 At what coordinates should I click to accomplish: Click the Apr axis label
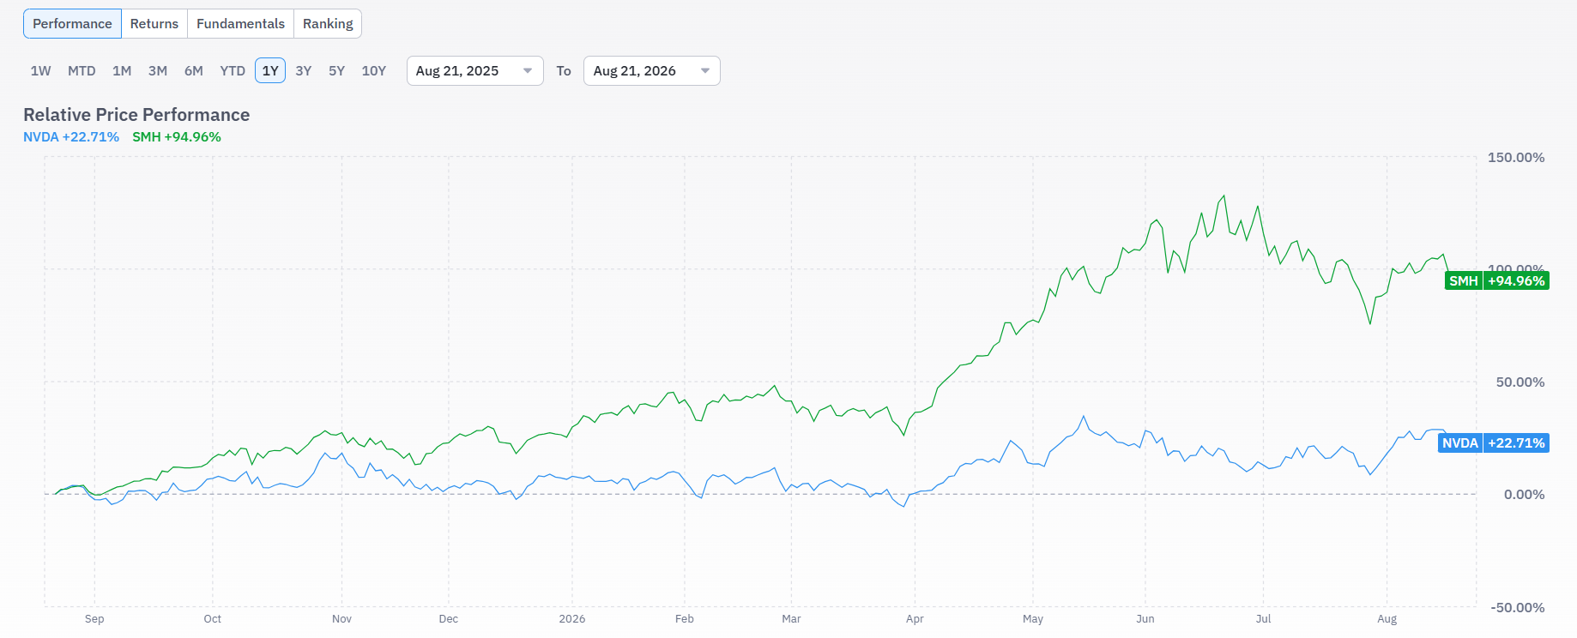coord(915,619)
